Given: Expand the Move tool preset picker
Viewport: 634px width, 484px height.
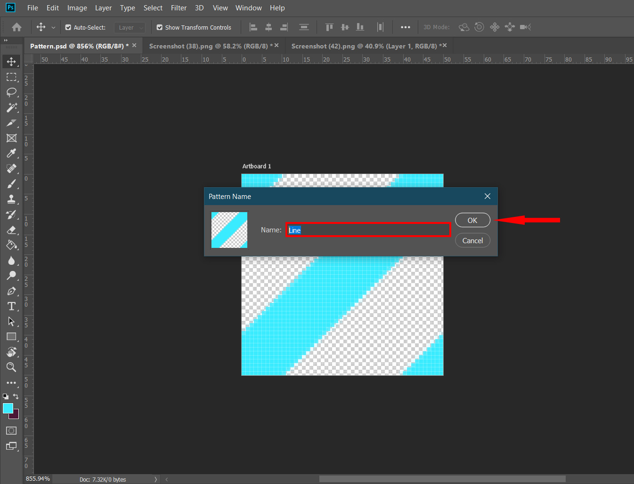Looking at the screenshot, I should click(x=53, y=28).
